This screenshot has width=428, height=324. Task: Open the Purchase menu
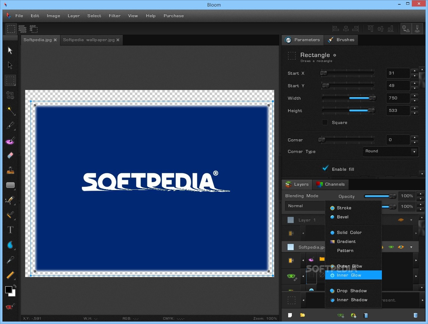point(174,16)
